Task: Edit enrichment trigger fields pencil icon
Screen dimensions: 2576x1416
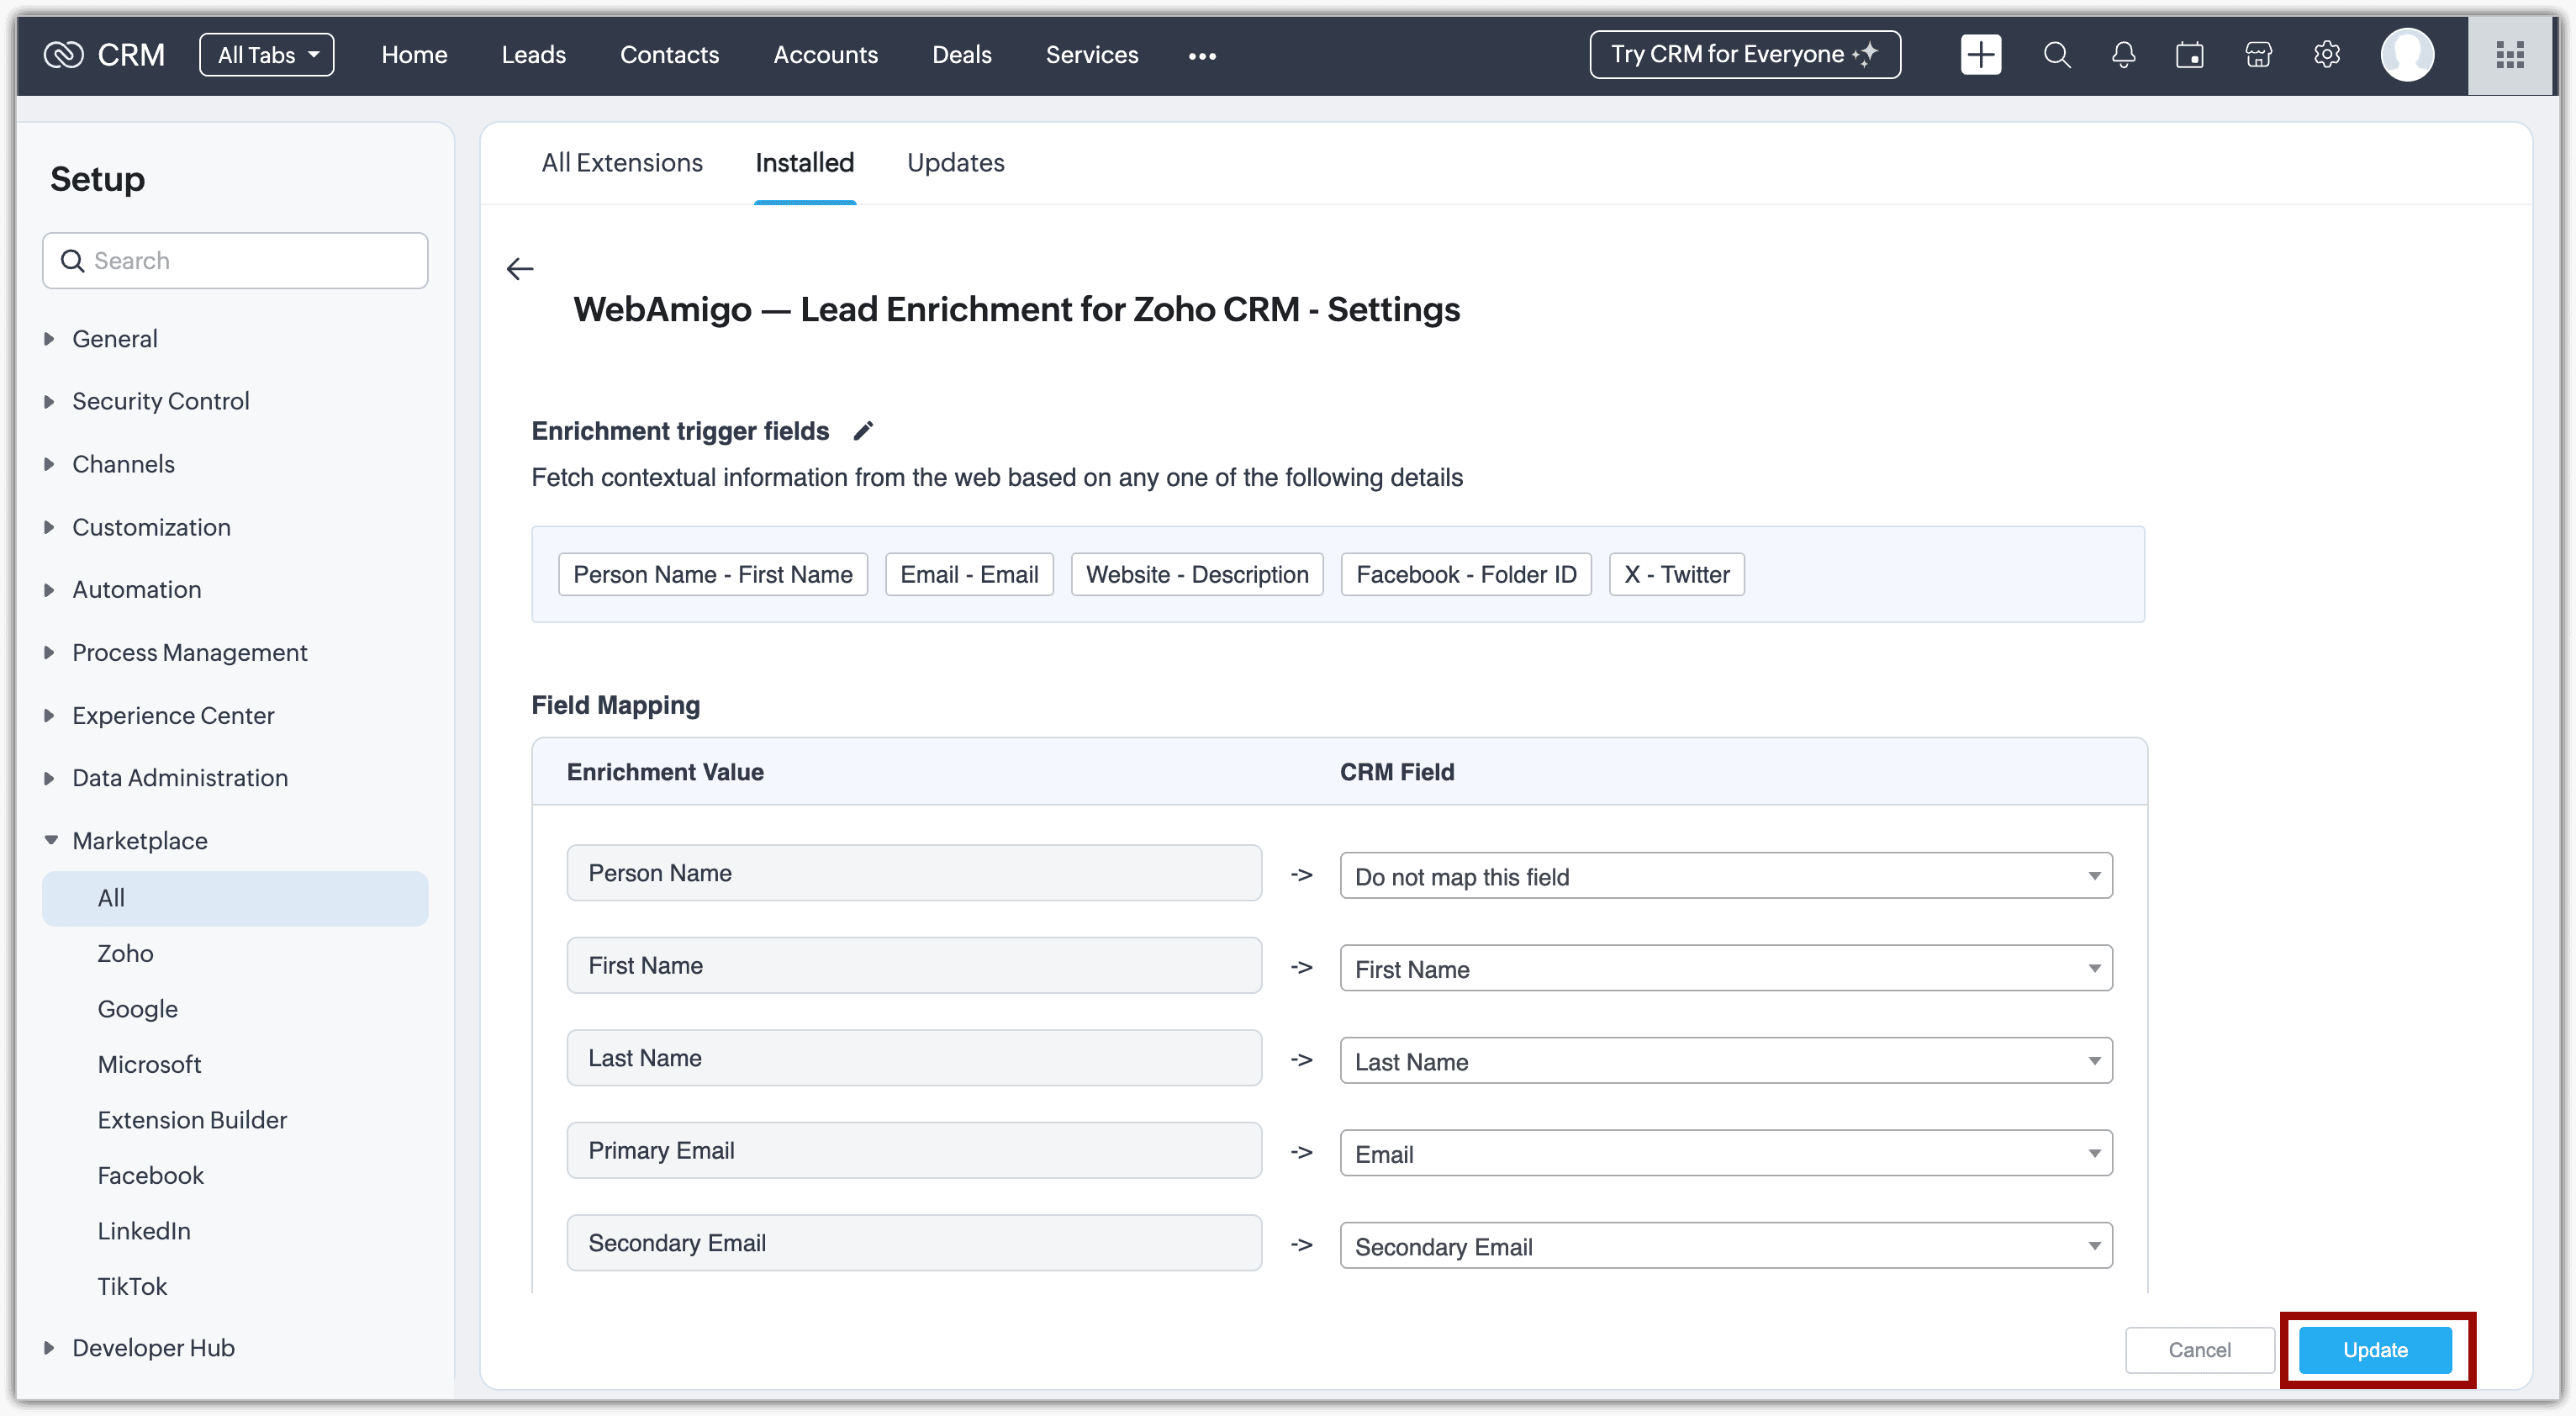Action: tap(863, 431)
